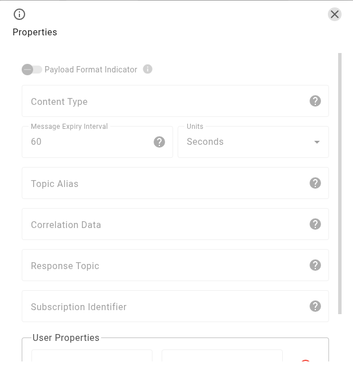Click info icon beside Payload Format Indicator
This screenshot has width=353, height=366.
[147, 70]
